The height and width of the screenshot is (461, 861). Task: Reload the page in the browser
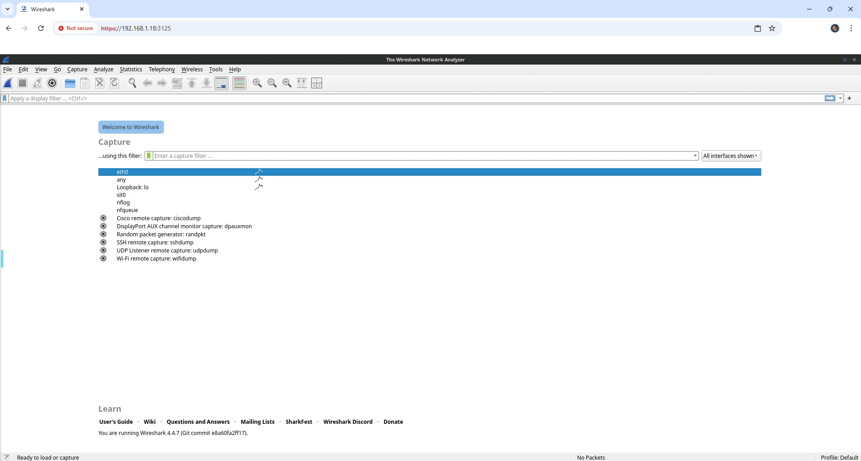tap(41, 28)
